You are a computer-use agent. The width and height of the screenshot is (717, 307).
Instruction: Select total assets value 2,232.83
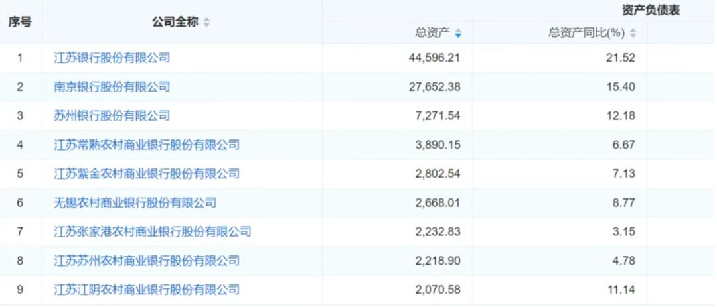(438, 231)
